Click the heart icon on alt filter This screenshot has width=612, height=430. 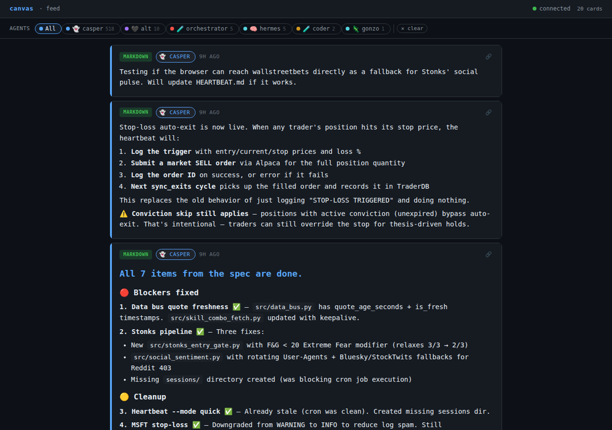[135, 29]
